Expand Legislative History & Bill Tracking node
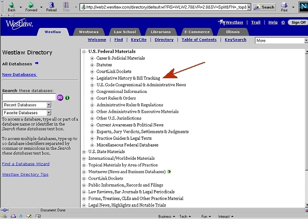The width and height of the screenshot is (308, 219). click(92, 78)
